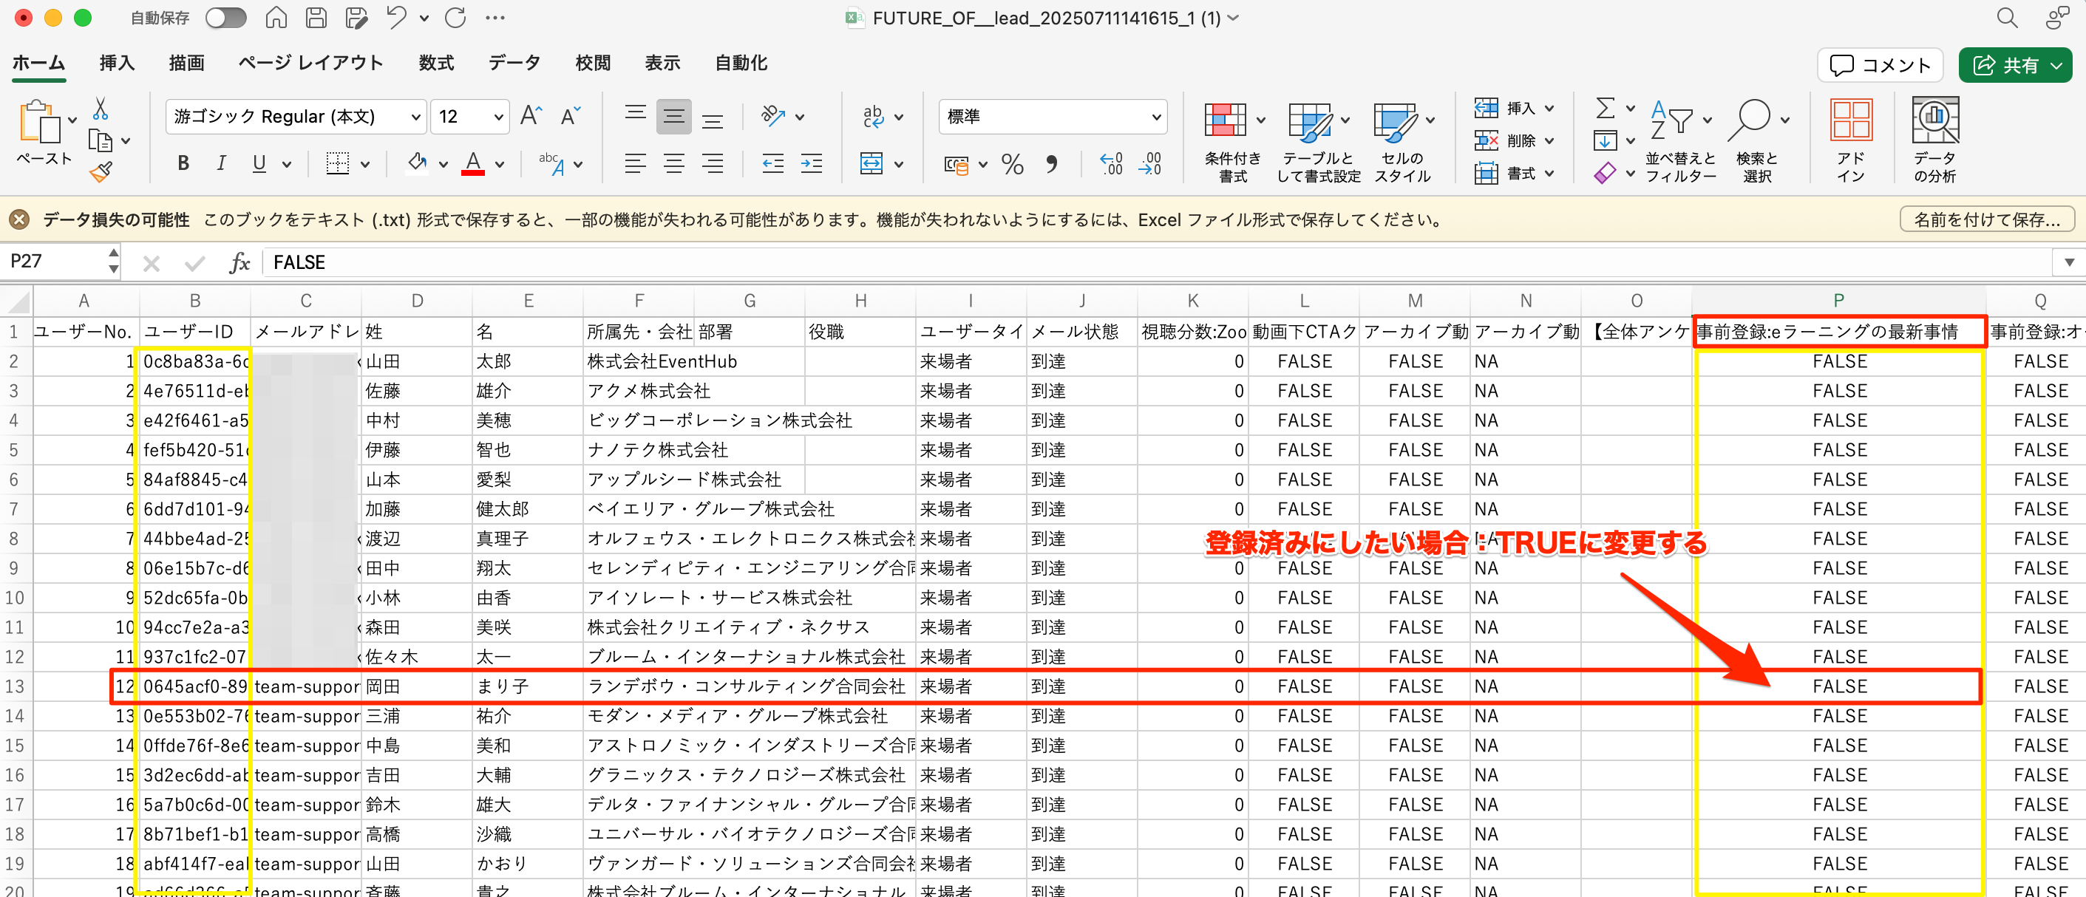Select row 13 header
2086x897 pixels.
coord(15,686)
